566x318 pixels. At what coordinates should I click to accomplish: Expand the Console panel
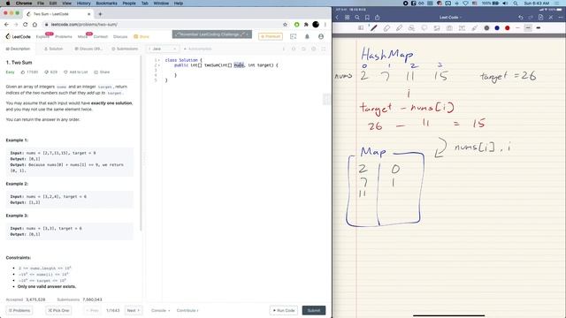click(160, 310)
